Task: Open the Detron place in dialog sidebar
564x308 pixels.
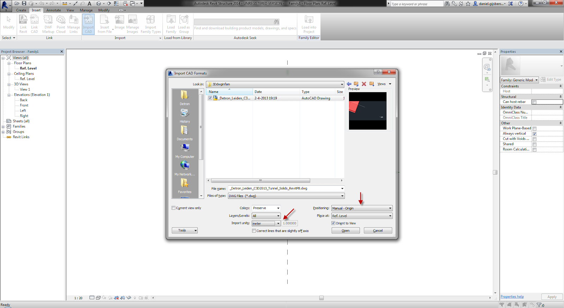Action: pos(185,98)
